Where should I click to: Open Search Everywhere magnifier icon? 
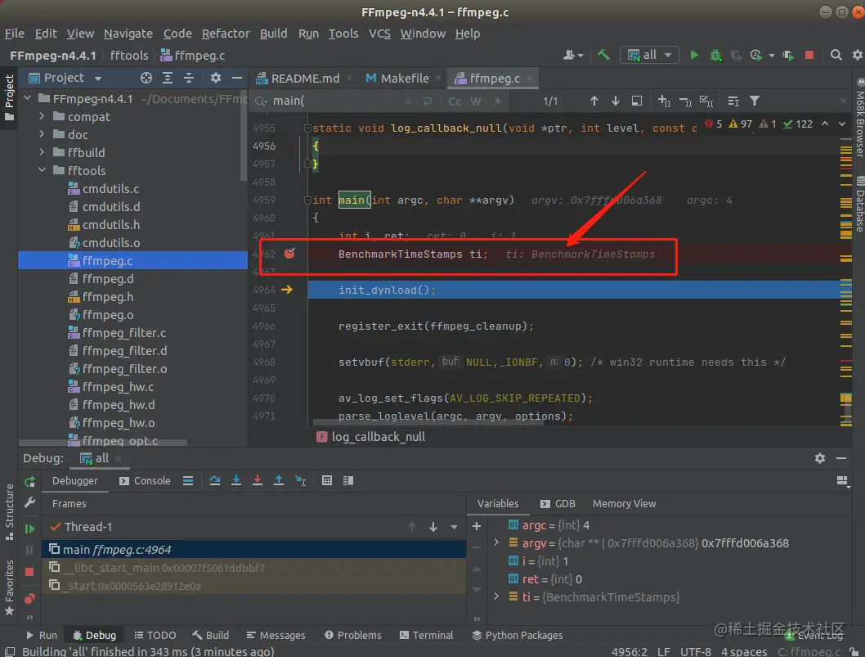pos(836,55)
